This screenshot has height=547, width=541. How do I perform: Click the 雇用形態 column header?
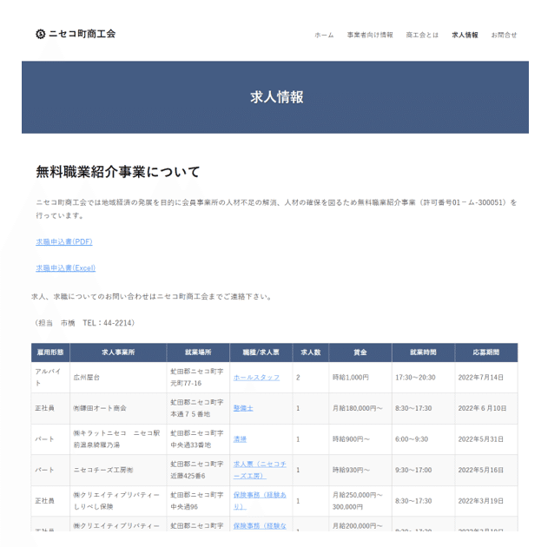tap(50, 353)
